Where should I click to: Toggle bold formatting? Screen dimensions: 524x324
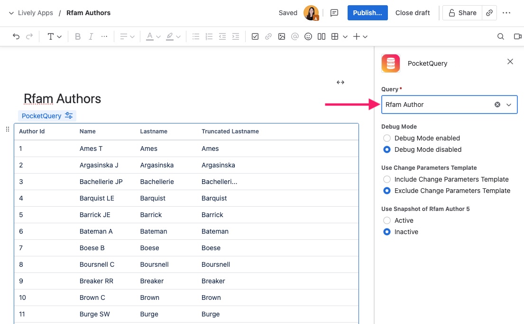click(77, 37)
